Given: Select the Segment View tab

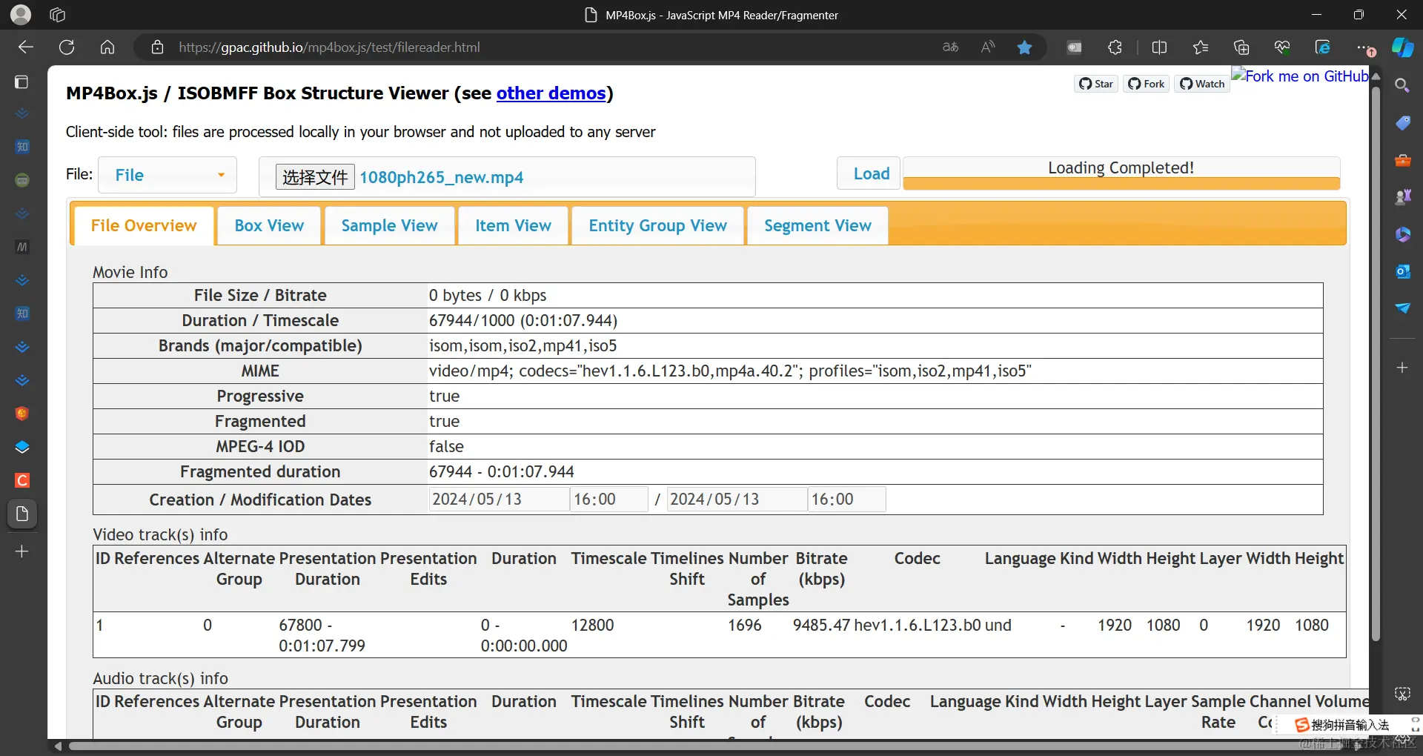Looking at the screenshot, I should click(x=817, y=226).
